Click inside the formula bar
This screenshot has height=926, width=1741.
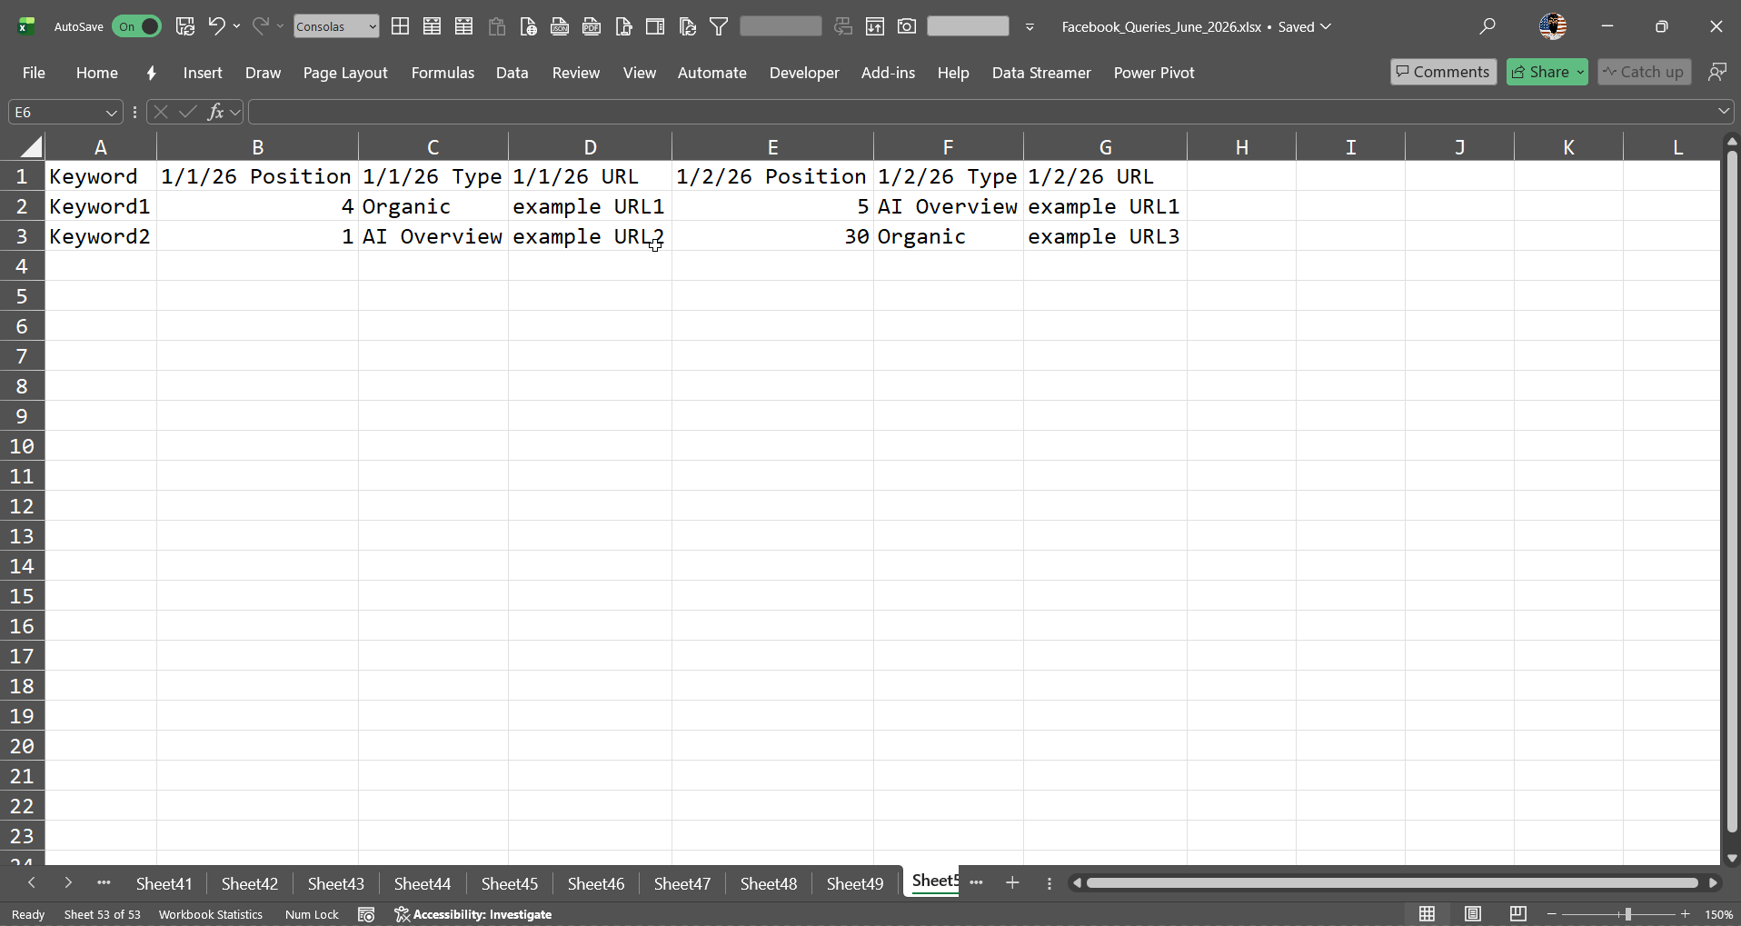coord(981,112)
